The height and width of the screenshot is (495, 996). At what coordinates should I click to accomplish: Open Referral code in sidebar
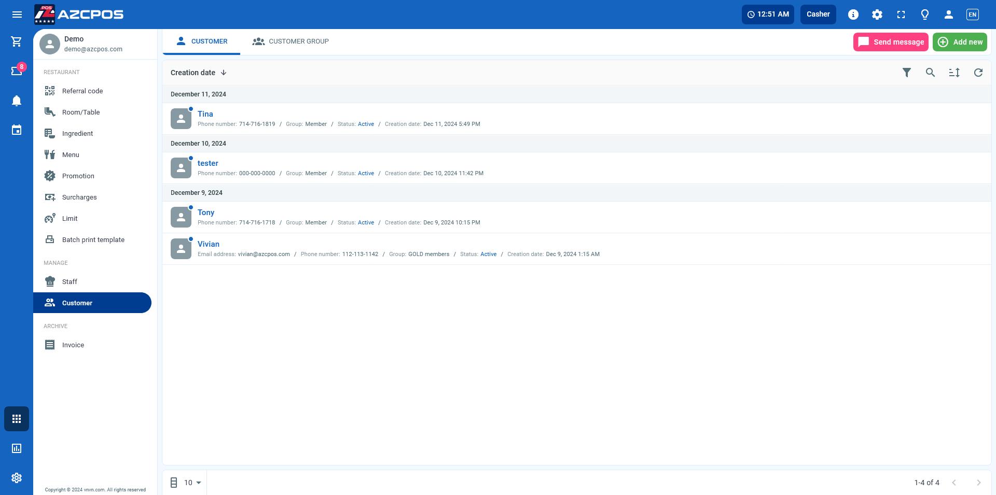pyautogui.click(x=92, y=91)
